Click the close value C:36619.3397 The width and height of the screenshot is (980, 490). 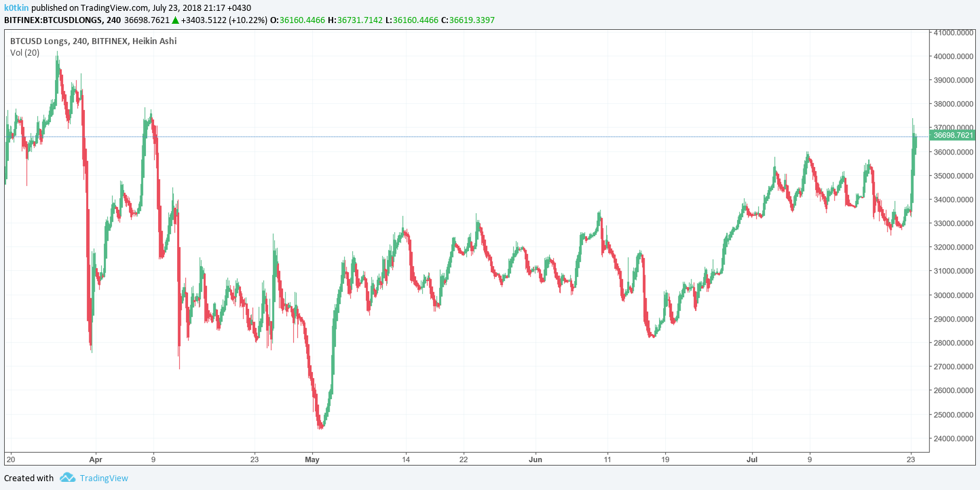coord(468,20)
